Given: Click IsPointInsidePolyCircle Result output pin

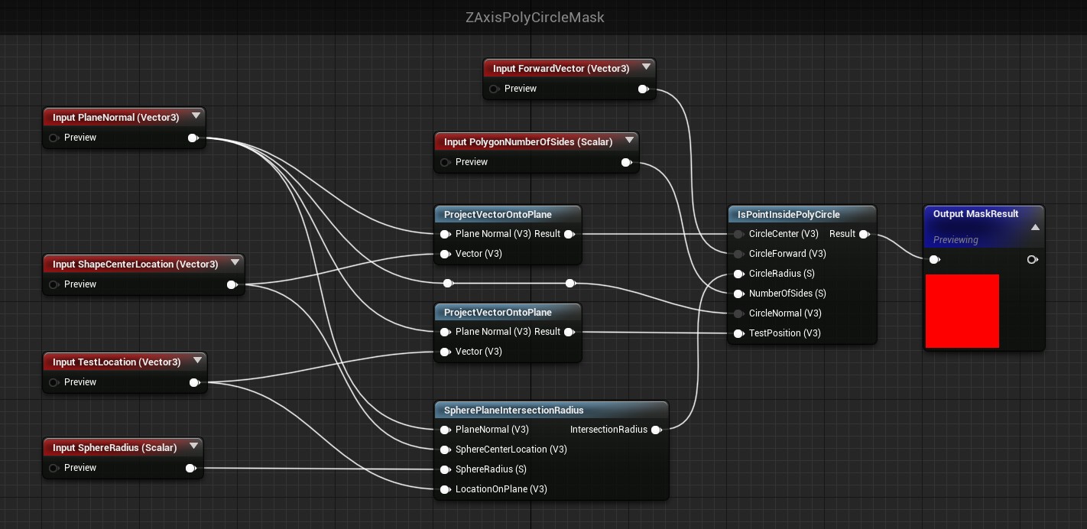Looking at the screenshot, I should coord(863,234).
